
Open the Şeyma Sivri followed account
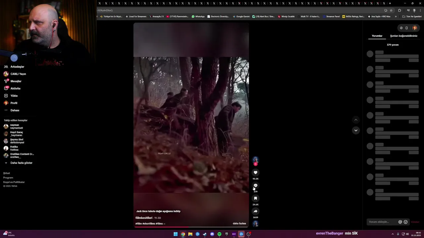click(14, 141)
